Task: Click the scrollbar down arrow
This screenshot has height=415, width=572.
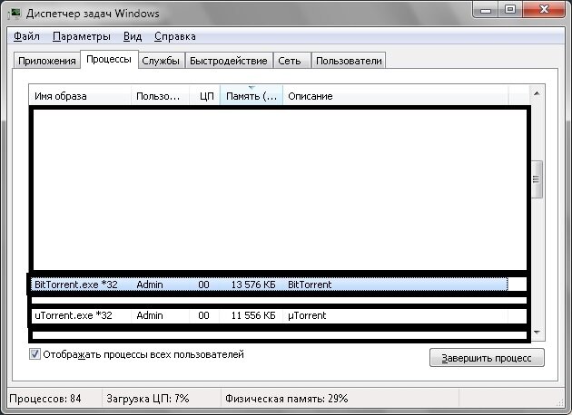Action: point(537,332)
